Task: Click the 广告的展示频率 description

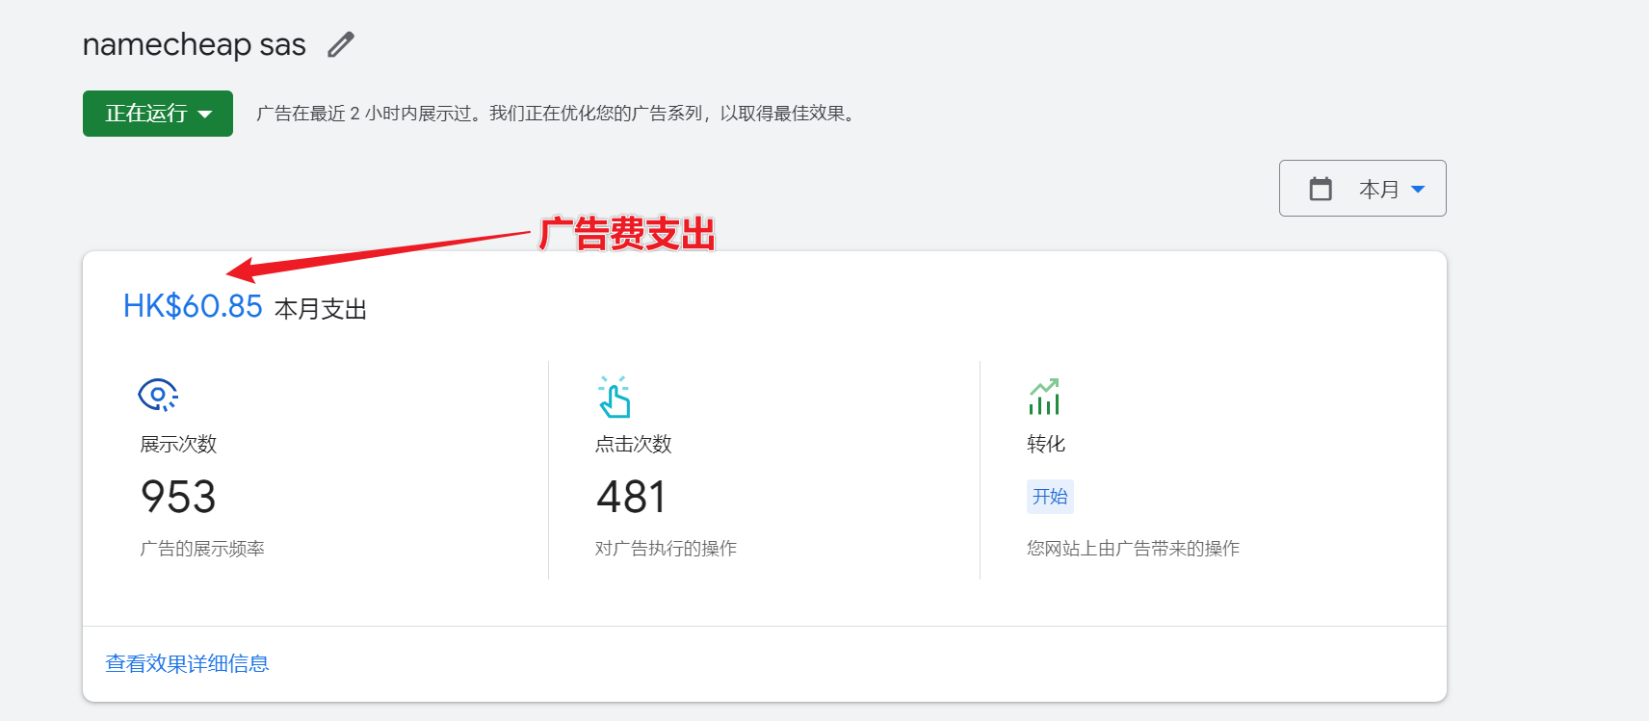Action: coord(202,549)
